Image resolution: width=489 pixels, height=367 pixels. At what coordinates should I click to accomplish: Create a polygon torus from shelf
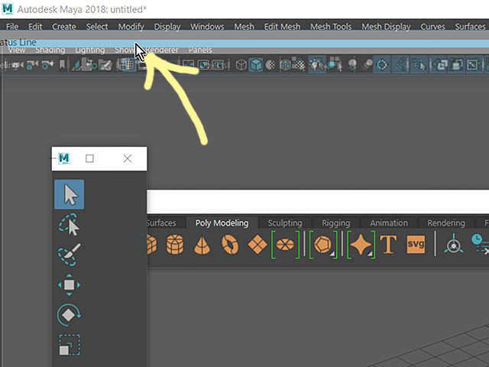coord(230,245)
